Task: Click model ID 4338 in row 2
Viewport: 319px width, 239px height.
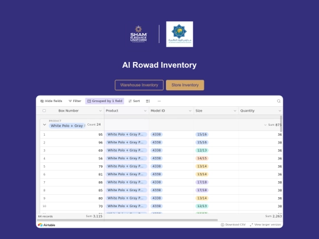Action: 157,142
